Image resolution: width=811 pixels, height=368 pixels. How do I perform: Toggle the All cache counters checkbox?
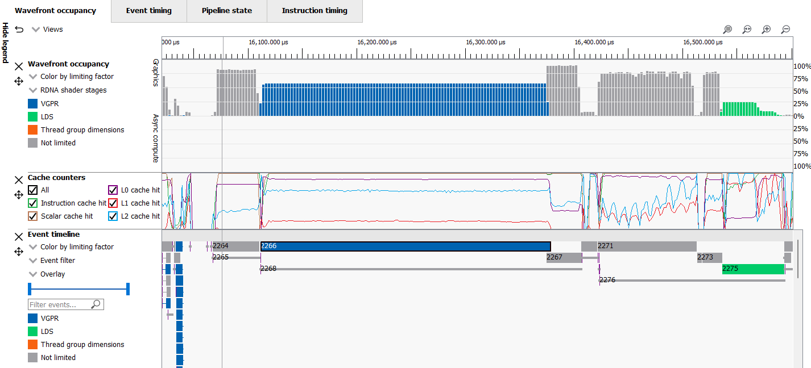[33, 190]
